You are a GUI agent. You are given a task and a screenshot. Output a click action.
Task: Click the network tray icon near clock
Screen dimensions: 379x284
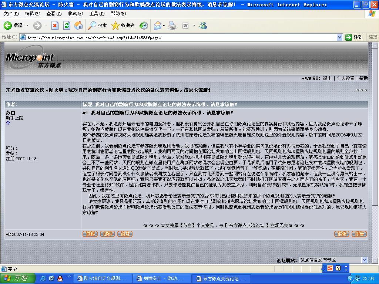point(358,278)
